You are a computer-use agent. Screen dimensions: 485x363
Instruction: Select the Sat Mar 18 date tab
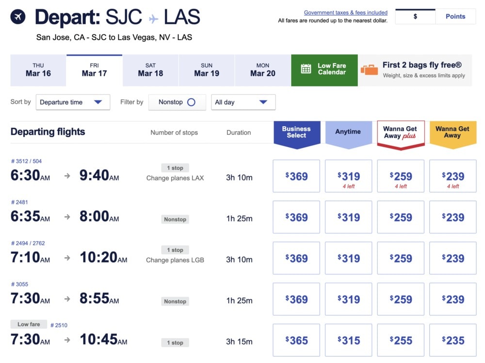(150, 70)
